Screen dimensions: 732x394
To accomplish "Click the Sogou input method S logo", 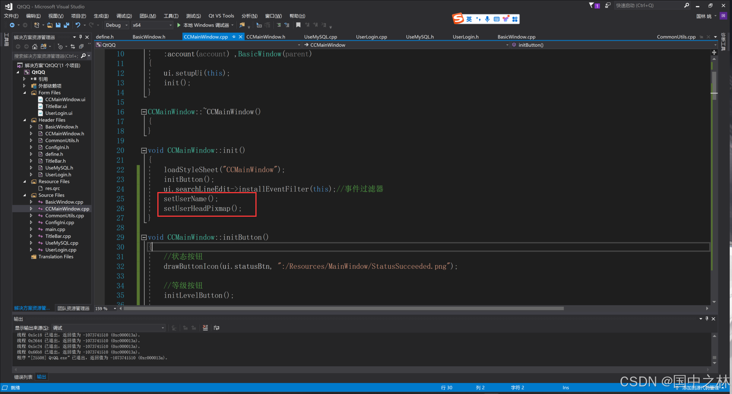I will pyautogui.click(x=458, y=18).
